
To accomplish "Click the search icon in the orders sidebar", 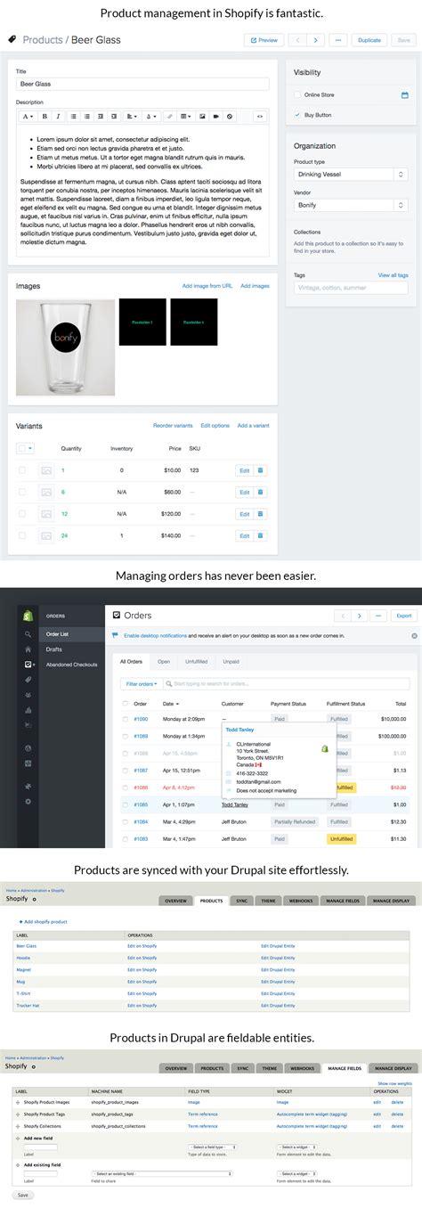I will point(28,633).
